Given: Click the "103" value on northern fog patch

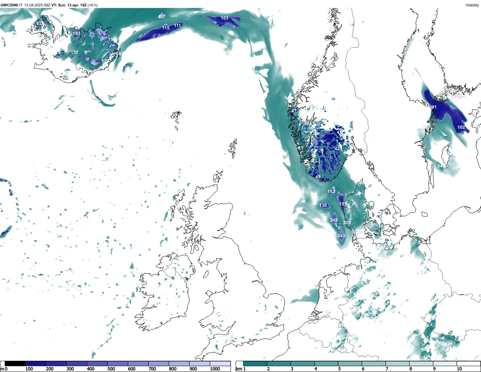Looking at the screenshot, I should [224, 18].
